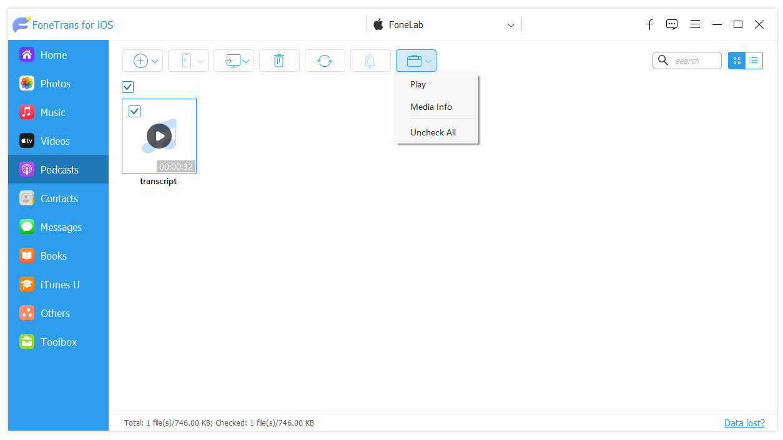Click the Refresh toolbar icon

pos(325,61)
